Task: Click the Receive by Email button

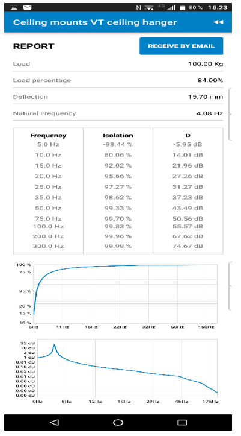Action: [181, 46]
